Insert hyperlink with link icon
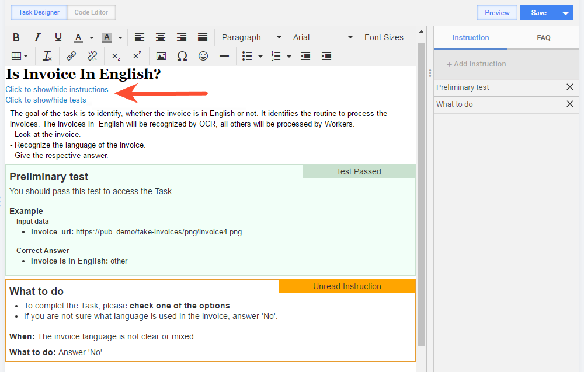Image resolution: width=584 pixels, height=372 pixels. click(71, 56)
